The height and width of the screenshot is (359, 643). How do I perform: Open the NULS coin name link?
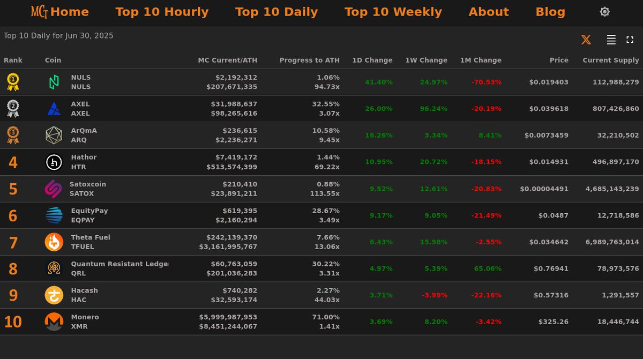81,77
